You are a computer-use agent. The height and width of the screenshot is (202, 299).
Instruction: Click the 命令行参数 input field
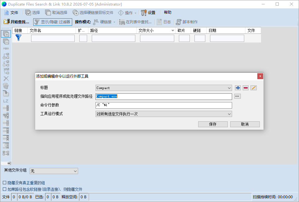164,105
